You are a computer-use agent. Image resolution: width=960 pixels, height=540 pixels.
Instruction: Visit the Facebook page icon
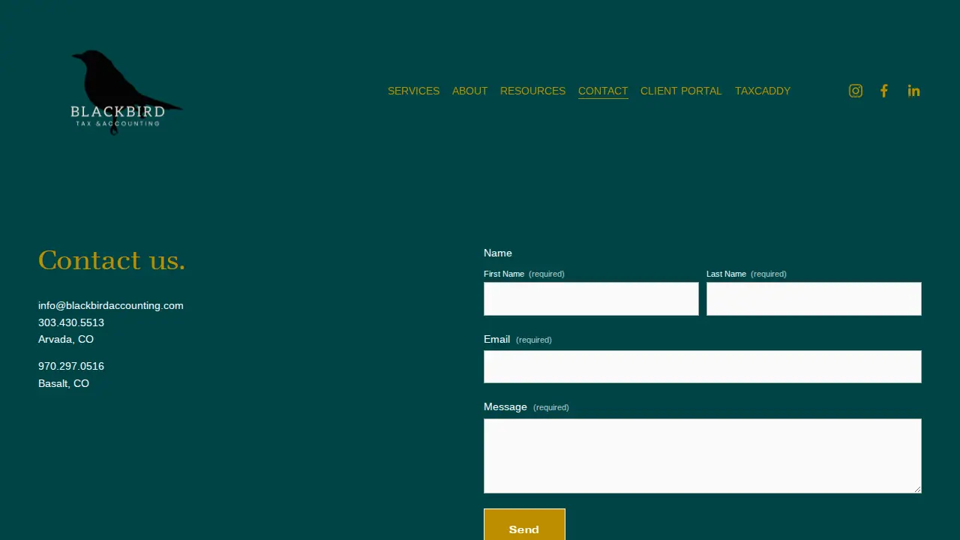884,91
